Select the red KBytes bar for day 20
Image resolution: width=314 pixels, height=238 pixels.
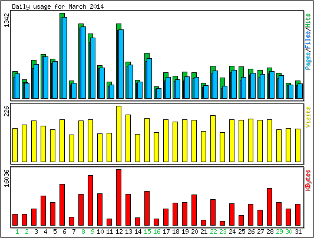(x=194, y=210)
